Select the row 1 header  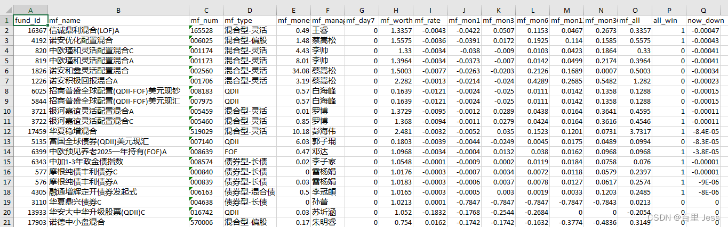[7, 20]
